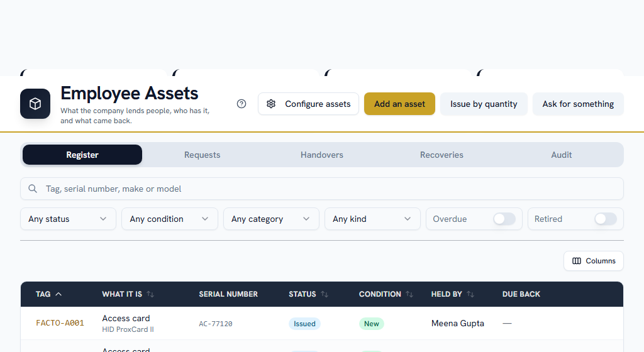The image size is (644, 352).
Task: Click the columns icon beside Columns label
Action: point(577,261)
